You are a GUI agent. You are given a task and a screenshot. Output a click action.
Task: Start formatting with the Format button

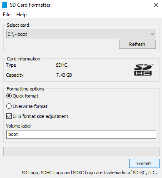[144, 163]
